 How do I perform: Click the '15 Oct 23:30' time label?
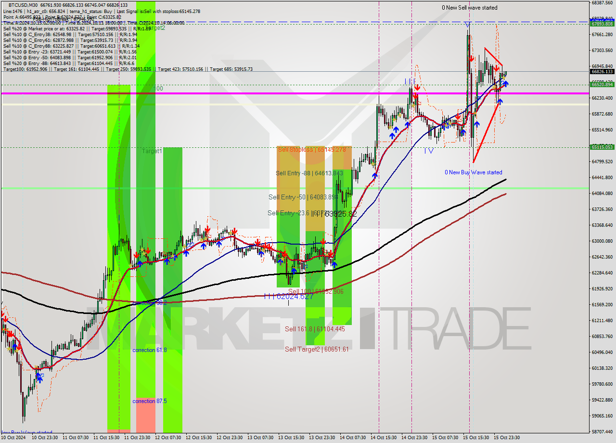pos(506,438)
